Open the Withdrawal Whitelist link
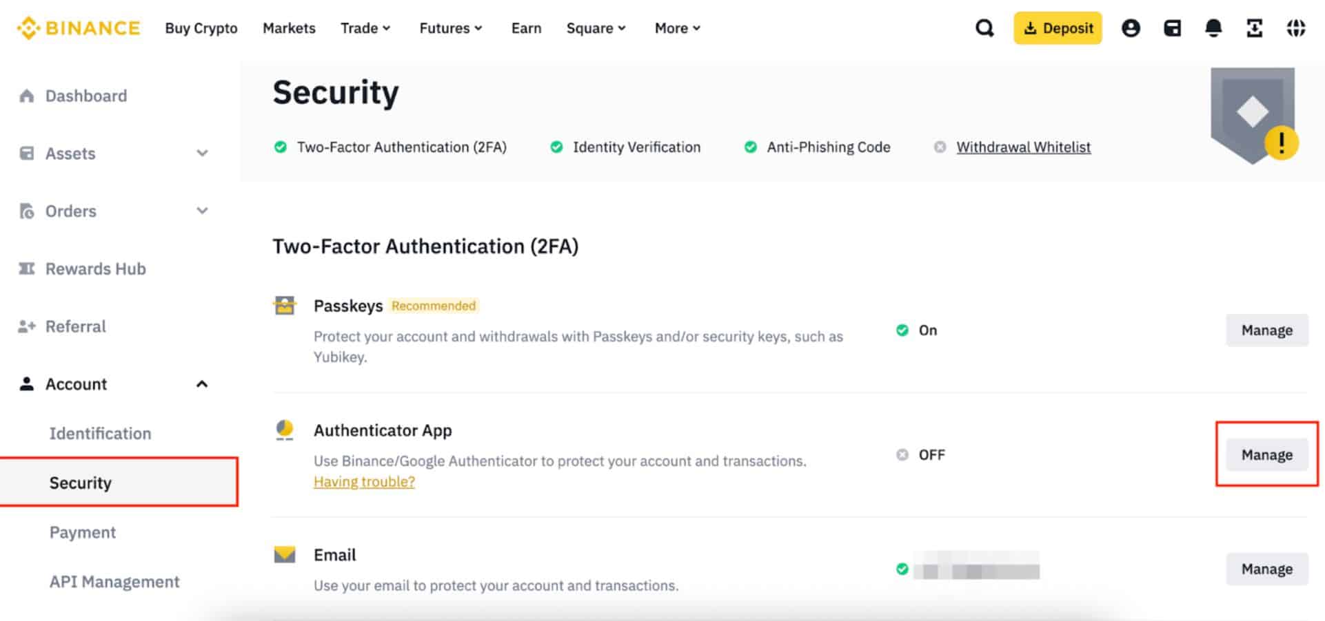The image size is (1325, 621). click(1023, 147)
